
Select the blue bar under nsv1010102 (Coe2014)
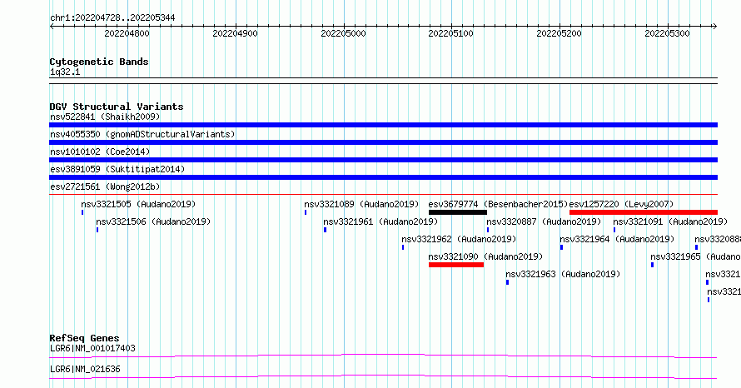383,160
